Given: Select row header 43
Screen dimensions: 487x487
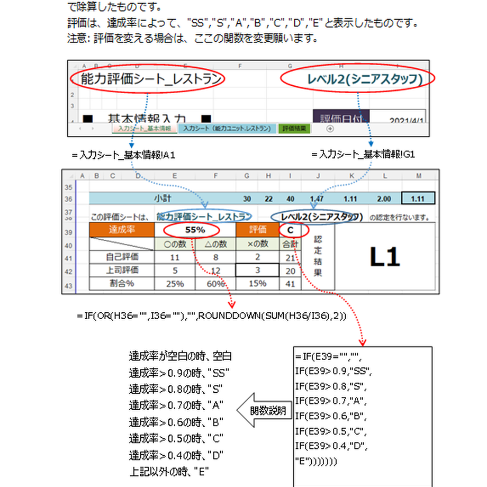Looking at the screenshot, I should tap(68, 285).
